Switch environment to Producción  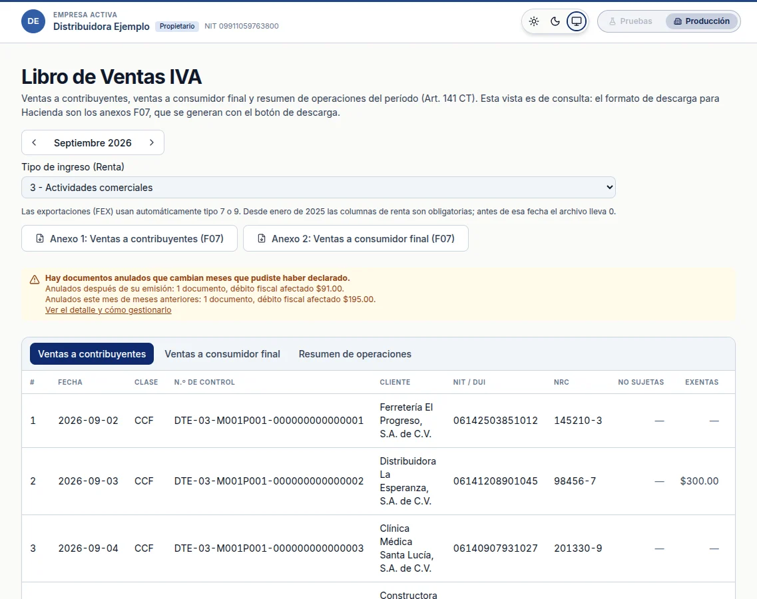click(702, 21)
